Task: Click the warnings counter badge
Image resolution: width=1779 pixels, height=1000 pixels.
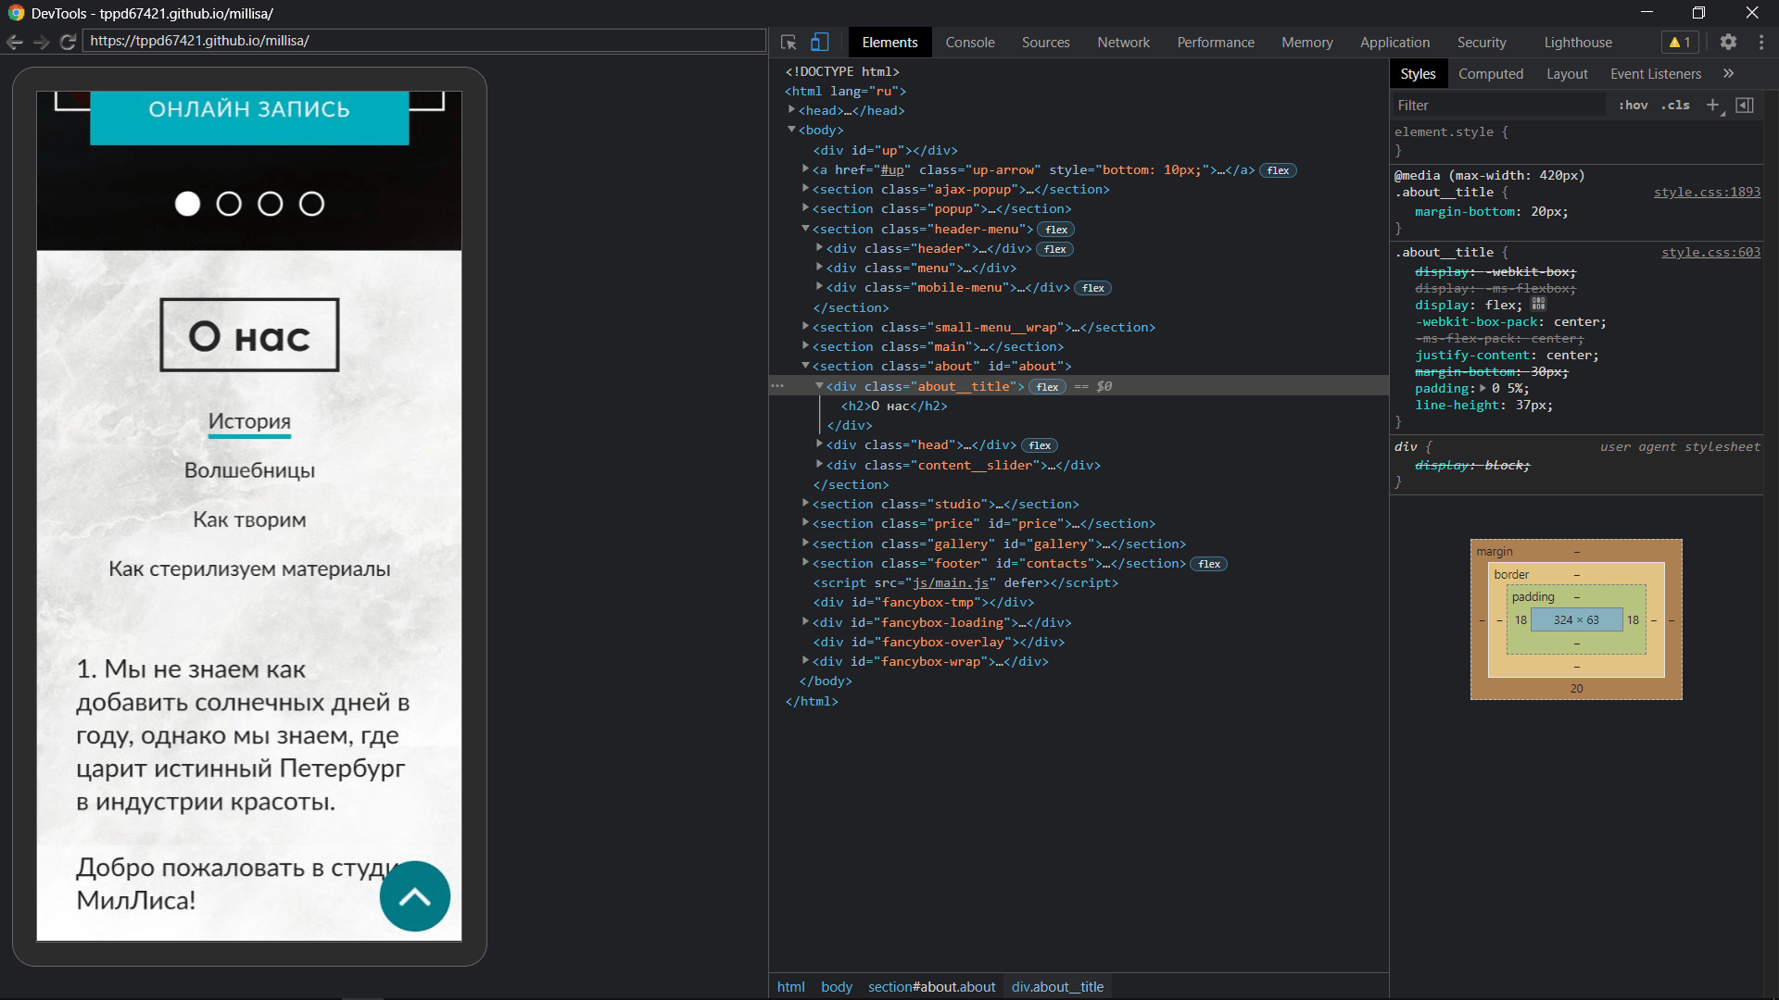Action: (x=1680, y=43)
